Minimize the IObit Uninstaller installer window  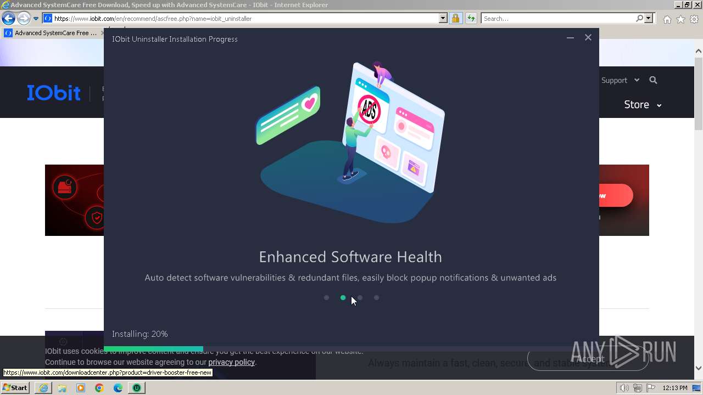[570, 38]
